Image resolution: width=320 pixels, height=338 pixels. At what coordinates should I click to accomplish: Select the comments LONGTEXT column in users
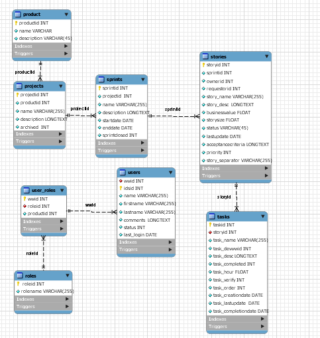[146, 220]
